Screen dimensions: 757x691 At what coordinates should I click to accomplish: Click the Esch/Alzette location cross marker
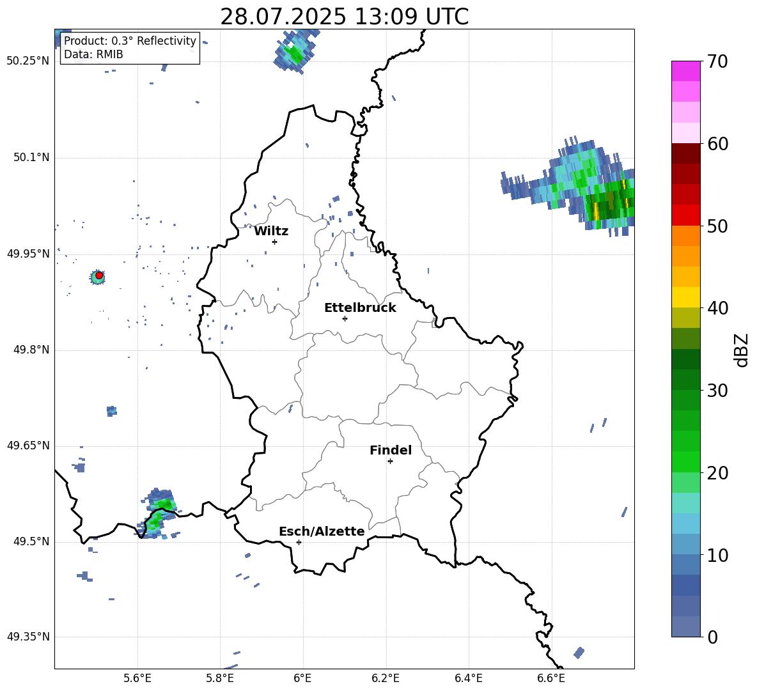coord(299,542)
